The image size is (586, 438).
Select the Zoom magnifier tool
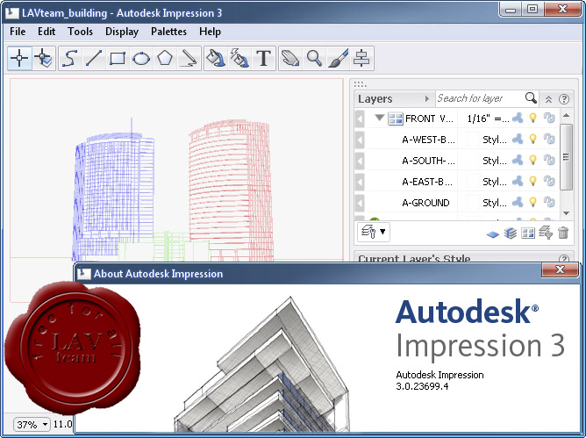click(x=314, y=58)
